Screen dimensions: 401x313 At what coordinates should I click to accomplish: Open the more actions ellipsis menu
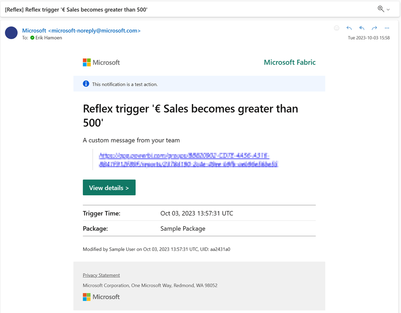(387, 28)
